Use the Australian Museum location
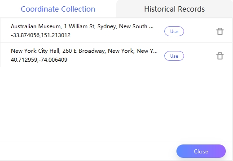This screenshot has width=233, height=161. coord(174,31)
